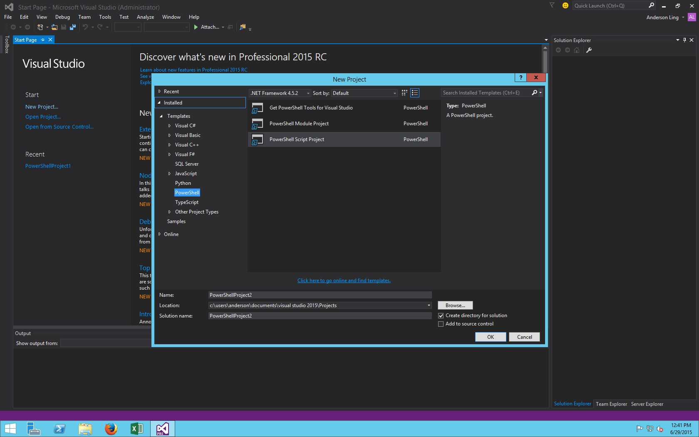Select the TypeScript templates node
This screenshot has height=437, width=699.
point(187,202)
